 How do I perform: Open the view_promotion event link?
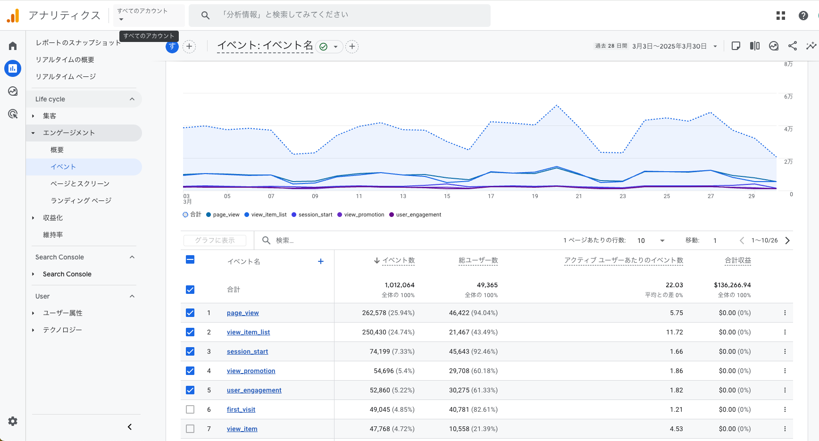(251, 371)
